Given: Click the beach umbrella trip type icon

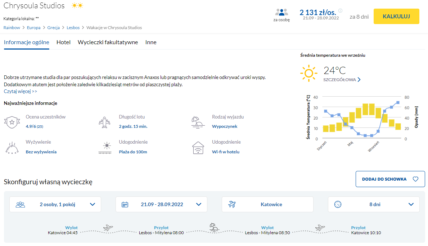Looking at the screenshot, I should point(198,122).
